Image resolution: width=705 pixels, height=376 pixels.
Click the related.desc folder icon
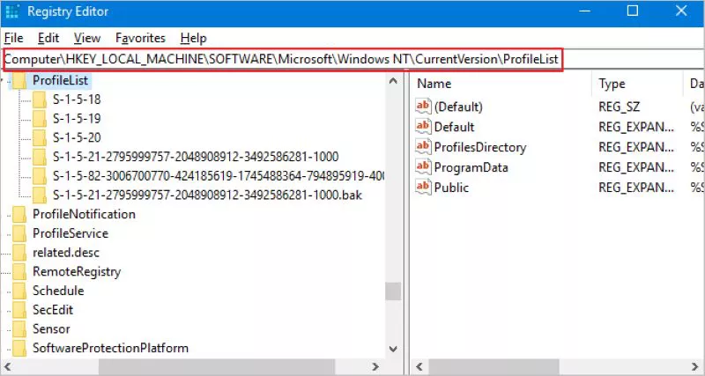tap(19, 253)
